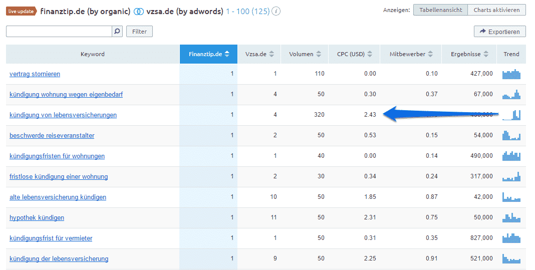Enable Charts aktivieren view

[496, 10]
